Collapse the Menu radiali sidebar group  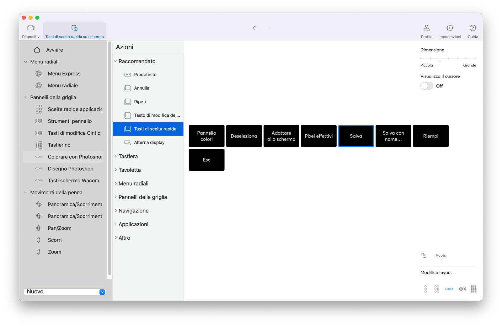26,62
